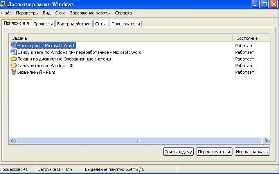Click the Новая задача button
The width and height of the screenshot is (279, 174).
pos(252,152)
